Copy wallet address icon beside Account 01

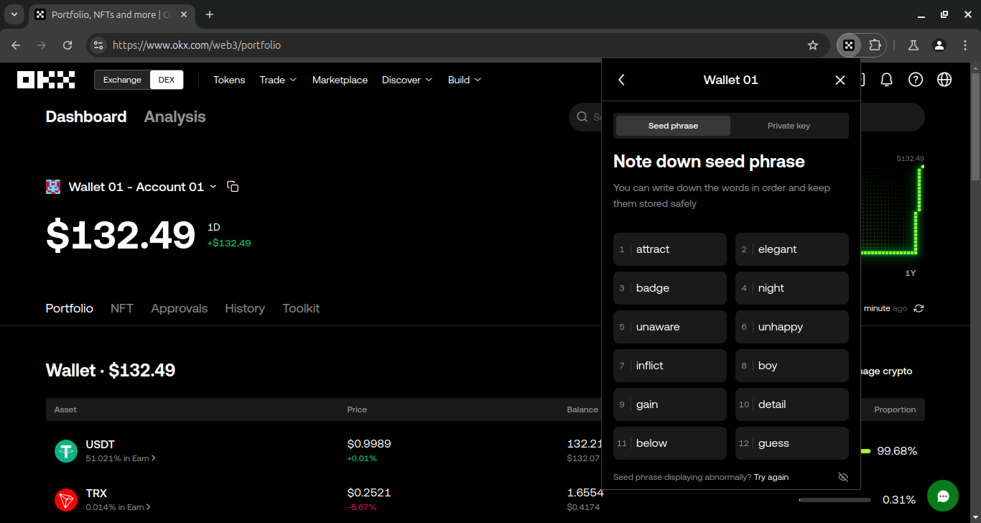coord(233,187)
